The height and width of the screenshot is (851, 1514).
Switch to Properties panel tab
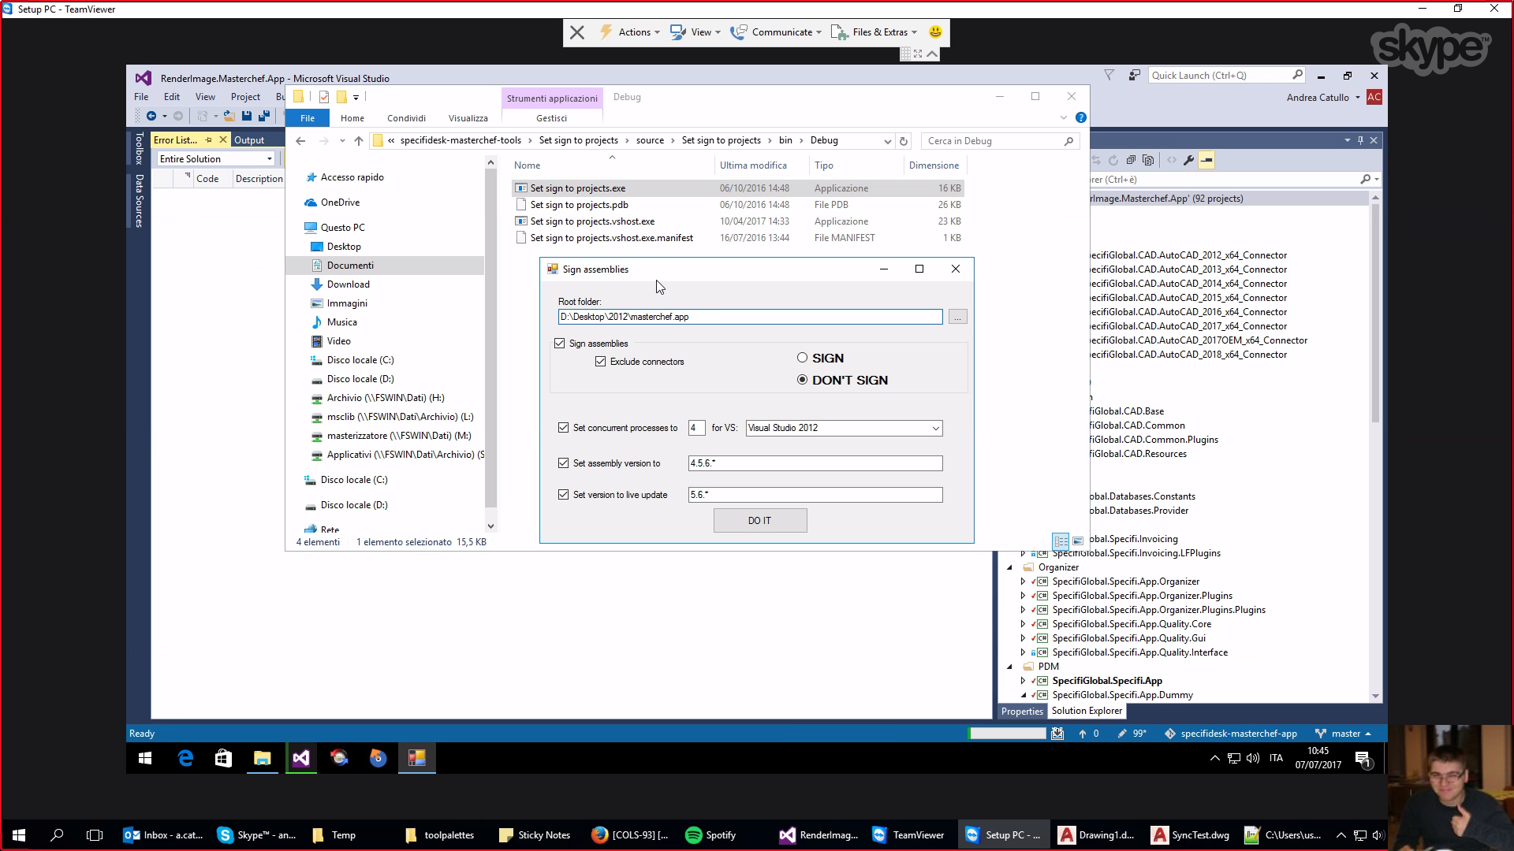1022,711
